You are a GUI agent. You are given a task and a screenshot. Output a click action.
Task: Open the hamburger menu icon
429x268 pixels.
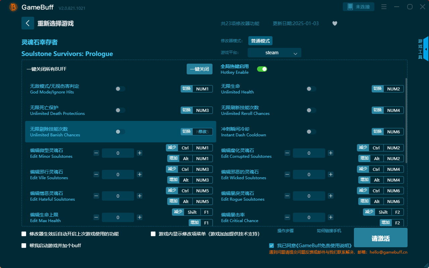click(x=384, y=7)
